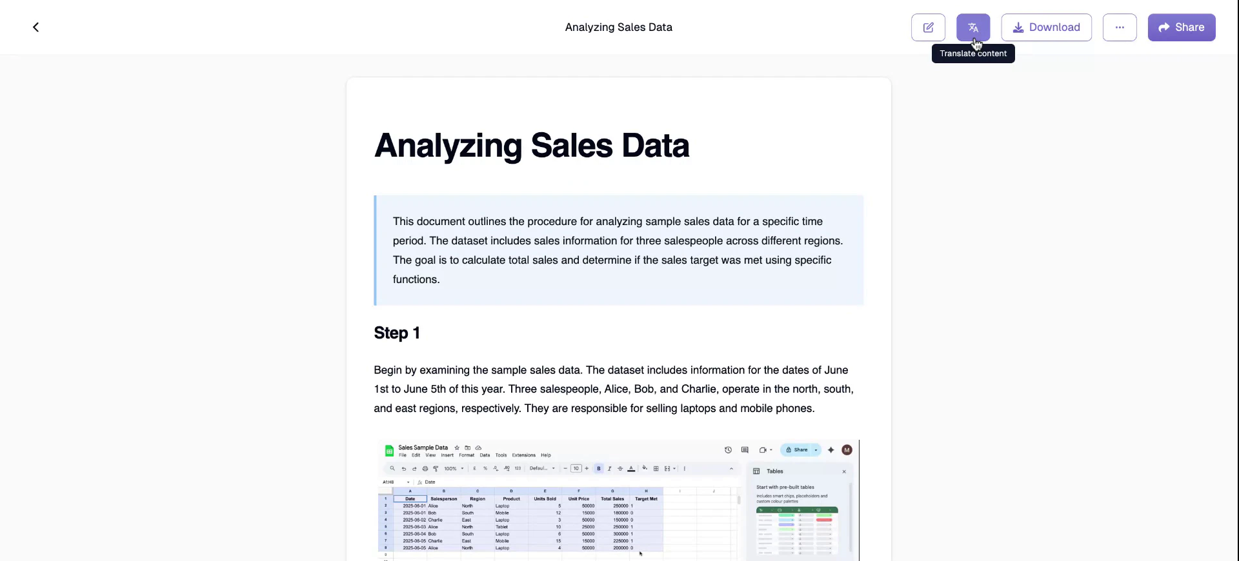
Task: Click the Gemini sparkle icon
Action: (831, 449)
